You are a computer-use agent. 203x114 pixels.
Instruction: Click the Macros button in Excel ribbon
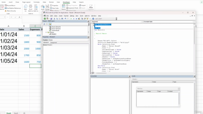pyautogui.click(x=2, y=7)
